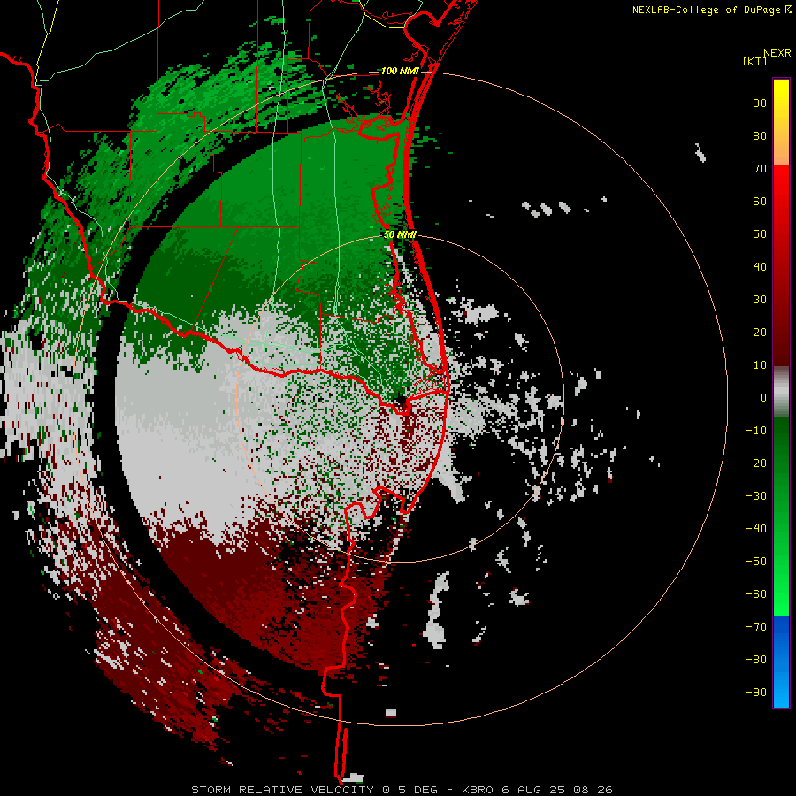The height and width of the screenshot is (796, 796).
Task: Click the NEXR label above the color scale
Action: 777,53
